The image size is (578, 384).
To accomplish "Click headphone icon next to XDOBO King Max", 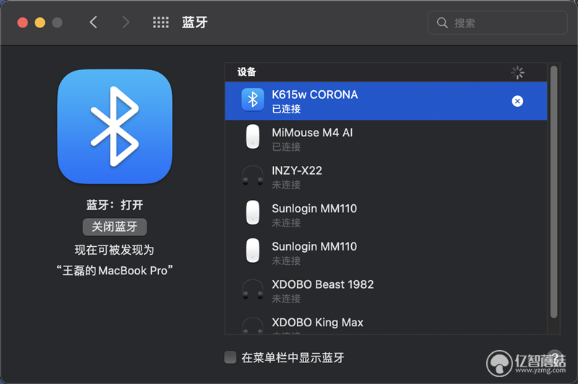I will pos(252,326).
